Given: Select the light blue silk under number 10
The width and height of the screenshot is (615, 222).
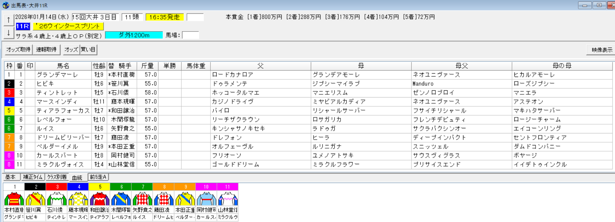Looking at the screenshot, I should pos(206,199).
